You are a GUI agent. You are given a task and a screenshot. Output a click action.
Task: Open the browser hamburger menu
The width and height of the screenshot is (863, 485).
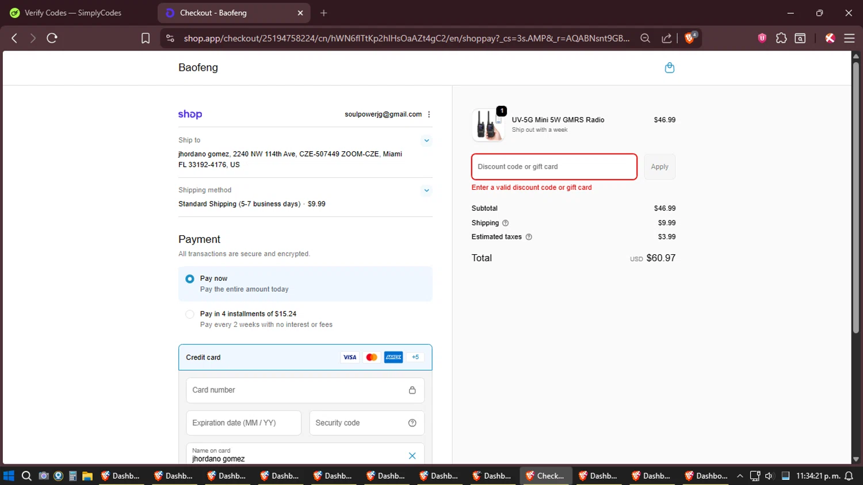click(849, 38)
